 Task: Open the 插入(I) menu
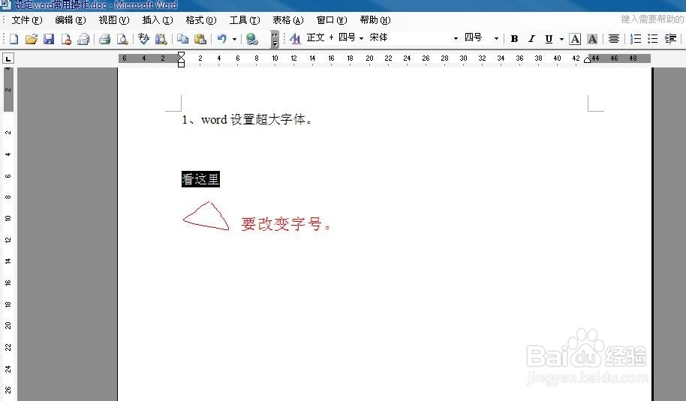[x=158, y=20]
